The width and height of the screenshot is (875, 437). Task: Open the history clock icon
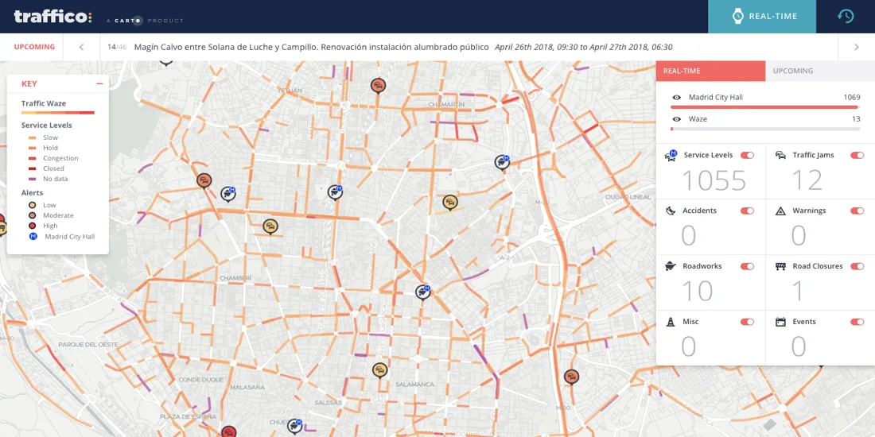[846, 16]
